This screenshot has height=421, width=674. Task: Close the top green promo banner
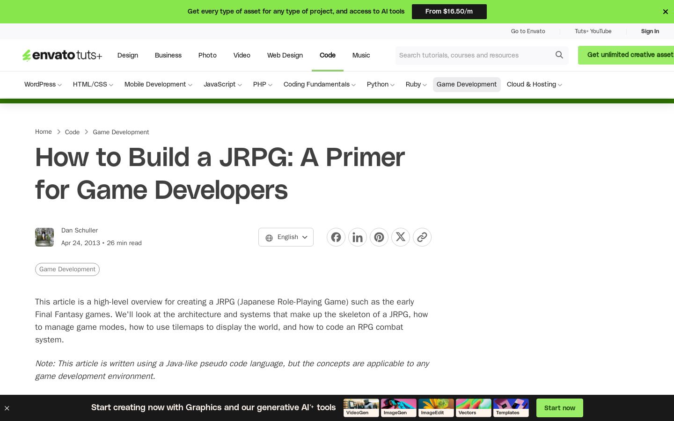pyautogui.click(x=665, y=12)
